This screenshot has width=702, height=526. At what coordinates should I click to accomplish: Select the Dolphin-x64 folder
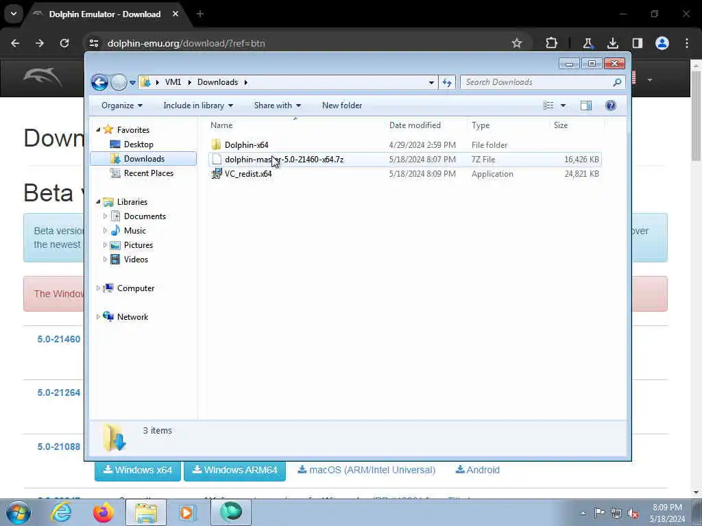(x=246, y=145)
